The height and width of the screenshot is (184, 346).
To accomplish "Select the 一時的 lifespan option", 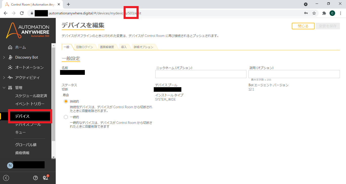I will pyautogui.click(x=66, y=117).
